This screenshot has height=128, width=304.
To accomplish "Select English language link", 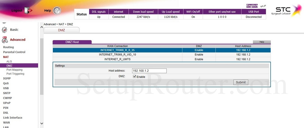I will 252,6.
